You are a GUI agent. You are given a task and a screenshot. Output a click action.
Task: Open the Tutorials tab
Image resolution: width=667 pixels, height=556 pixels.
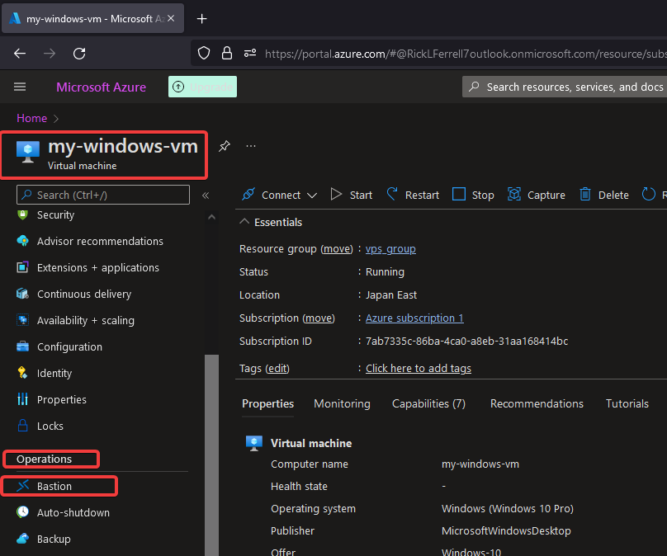tap(627, 403)
